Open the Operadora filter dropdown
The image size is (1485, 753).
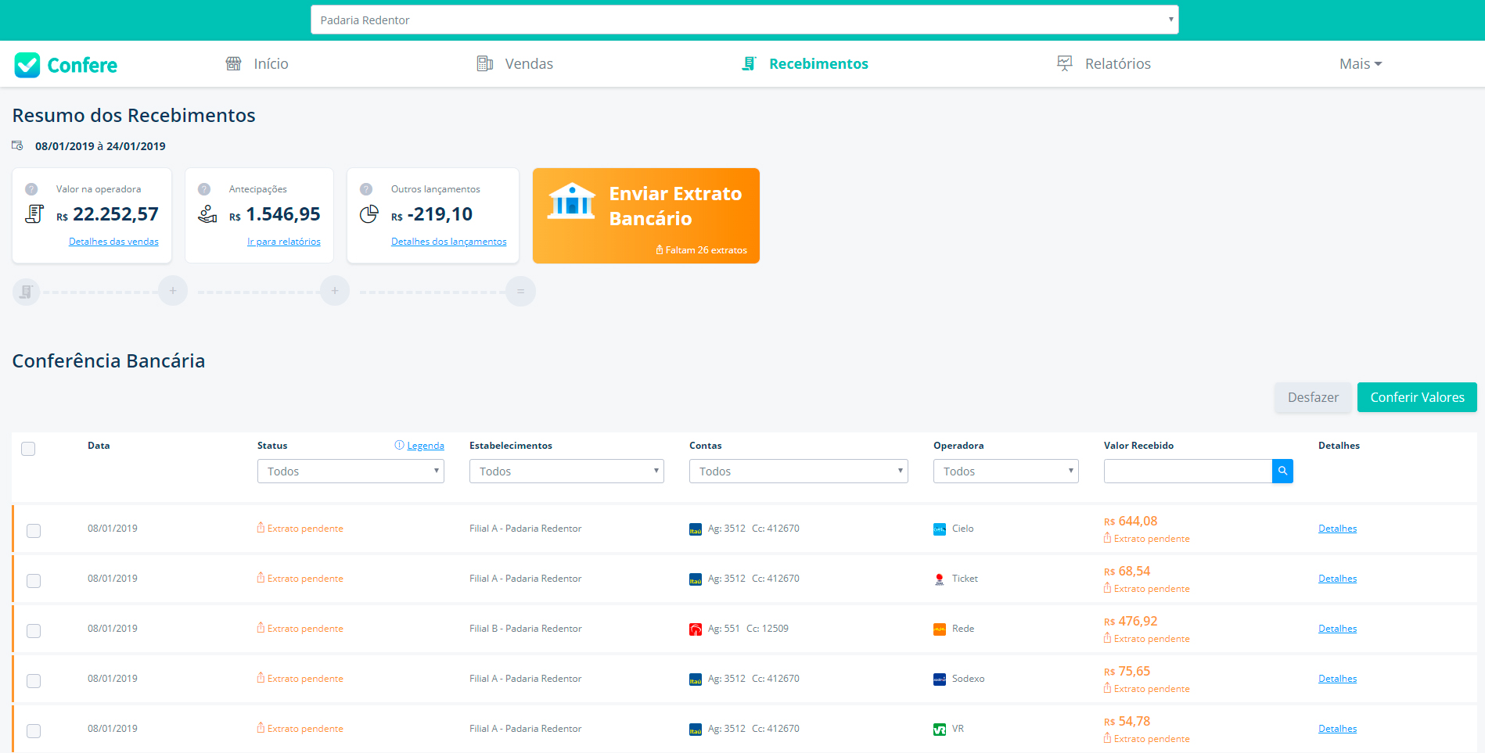click(1005, 472)
